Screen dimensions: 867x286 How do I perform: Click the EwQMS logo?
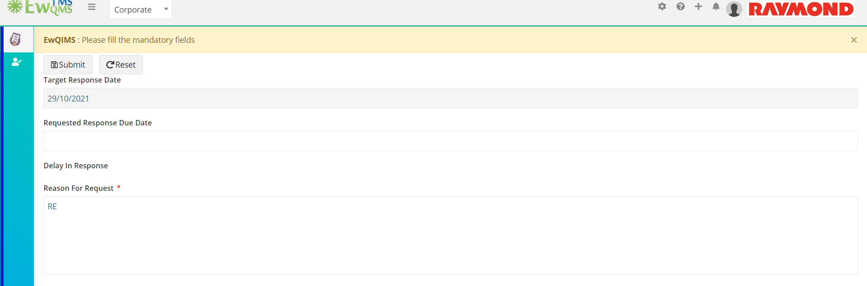(40, 8)
